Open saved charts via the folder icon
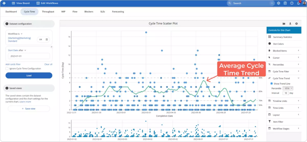This screenshot has width=307, height=142. [x=284, y=23]
